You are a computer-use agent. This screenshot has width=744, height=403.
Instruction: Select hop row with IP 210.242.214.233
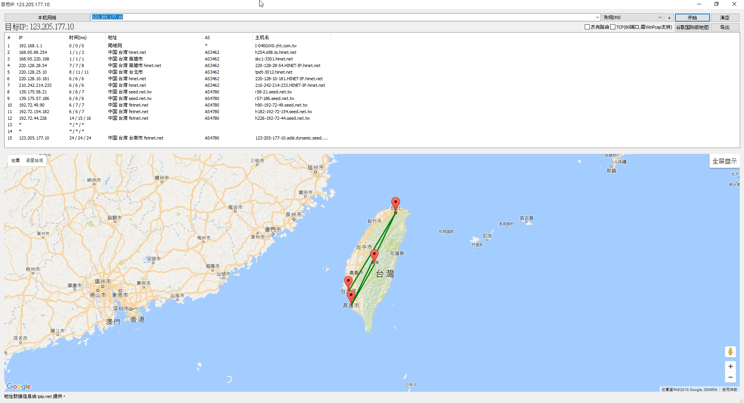point(168,85)
